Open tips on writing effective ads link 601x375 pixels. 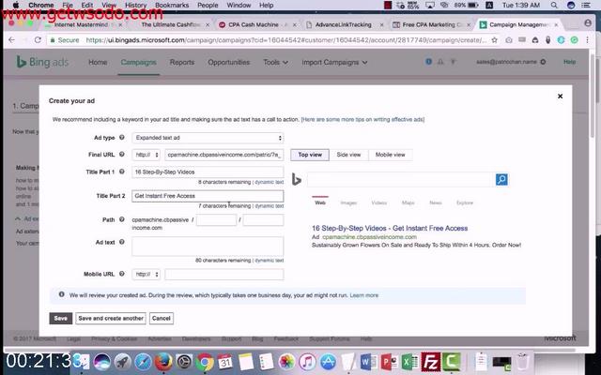(x=362, y=119)
